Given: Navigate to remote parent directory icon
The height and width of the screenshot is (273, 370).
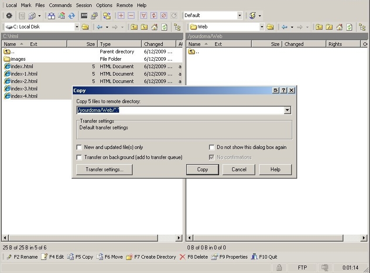Looking at the screenshot, I should pyautogui.click(x=319, y=27).
